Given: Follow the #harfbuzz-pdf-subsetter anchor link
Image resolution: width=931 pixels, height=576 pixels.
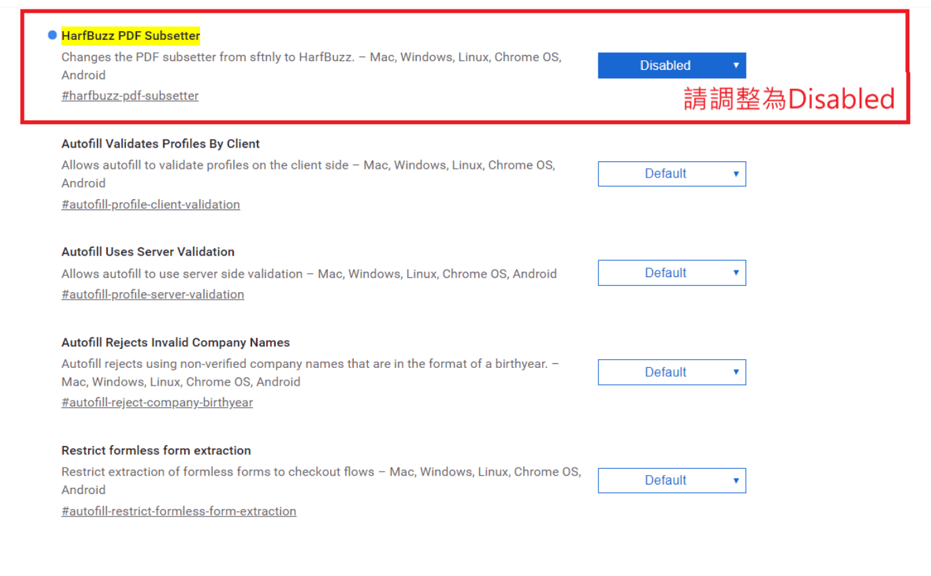Looking at the screenshot, I should point(130,96).
